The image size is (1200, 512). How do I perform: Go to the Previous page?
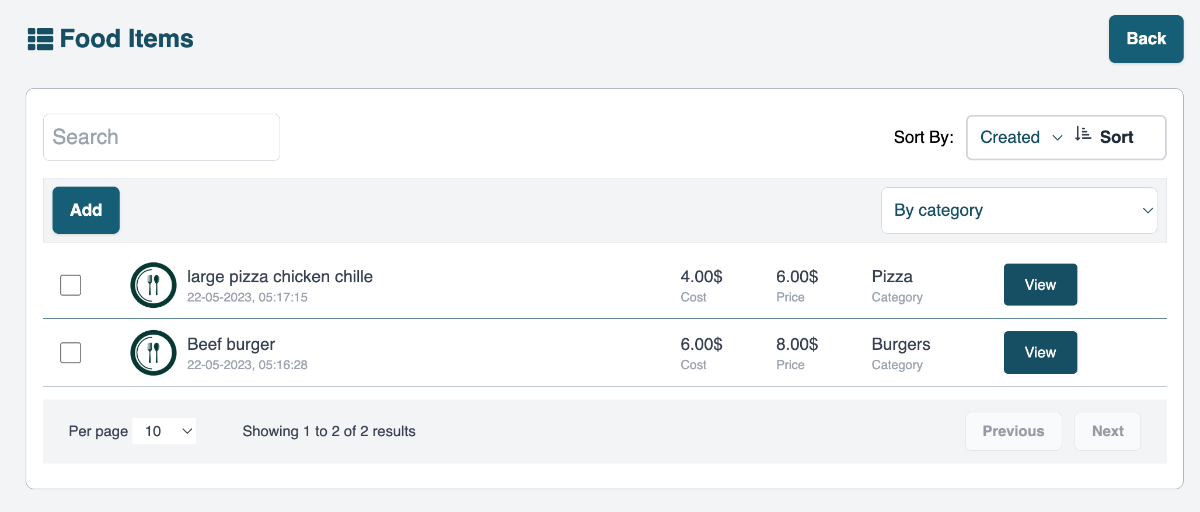pyautogui.click(x=1013, y=432)
